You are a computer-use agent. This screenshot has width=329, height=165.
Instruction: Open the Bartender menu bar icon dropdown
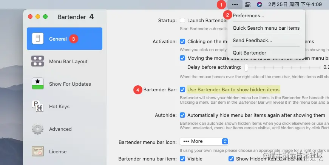[204, 141]
